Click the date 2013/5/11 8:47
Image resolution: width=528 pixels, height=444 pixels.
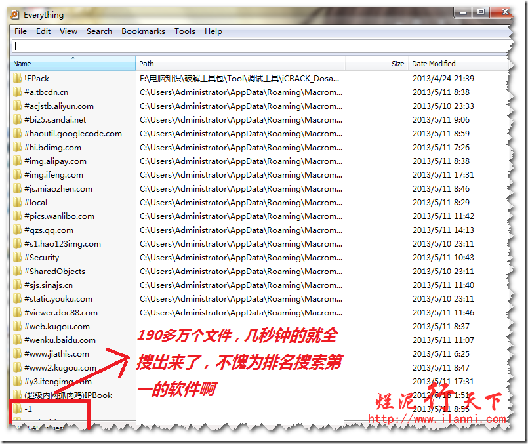pos(441,368)
